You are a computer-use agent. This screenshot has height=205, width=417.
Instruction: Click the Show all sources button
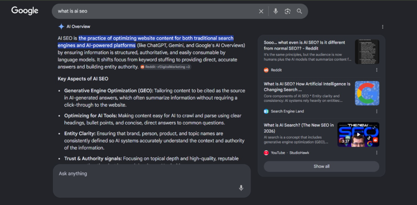(x=321, y=166)
